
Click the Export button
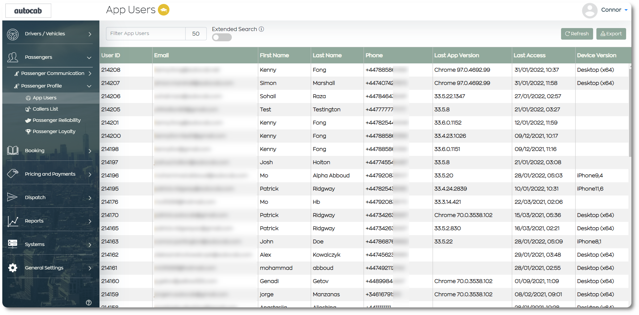[611, 34]
